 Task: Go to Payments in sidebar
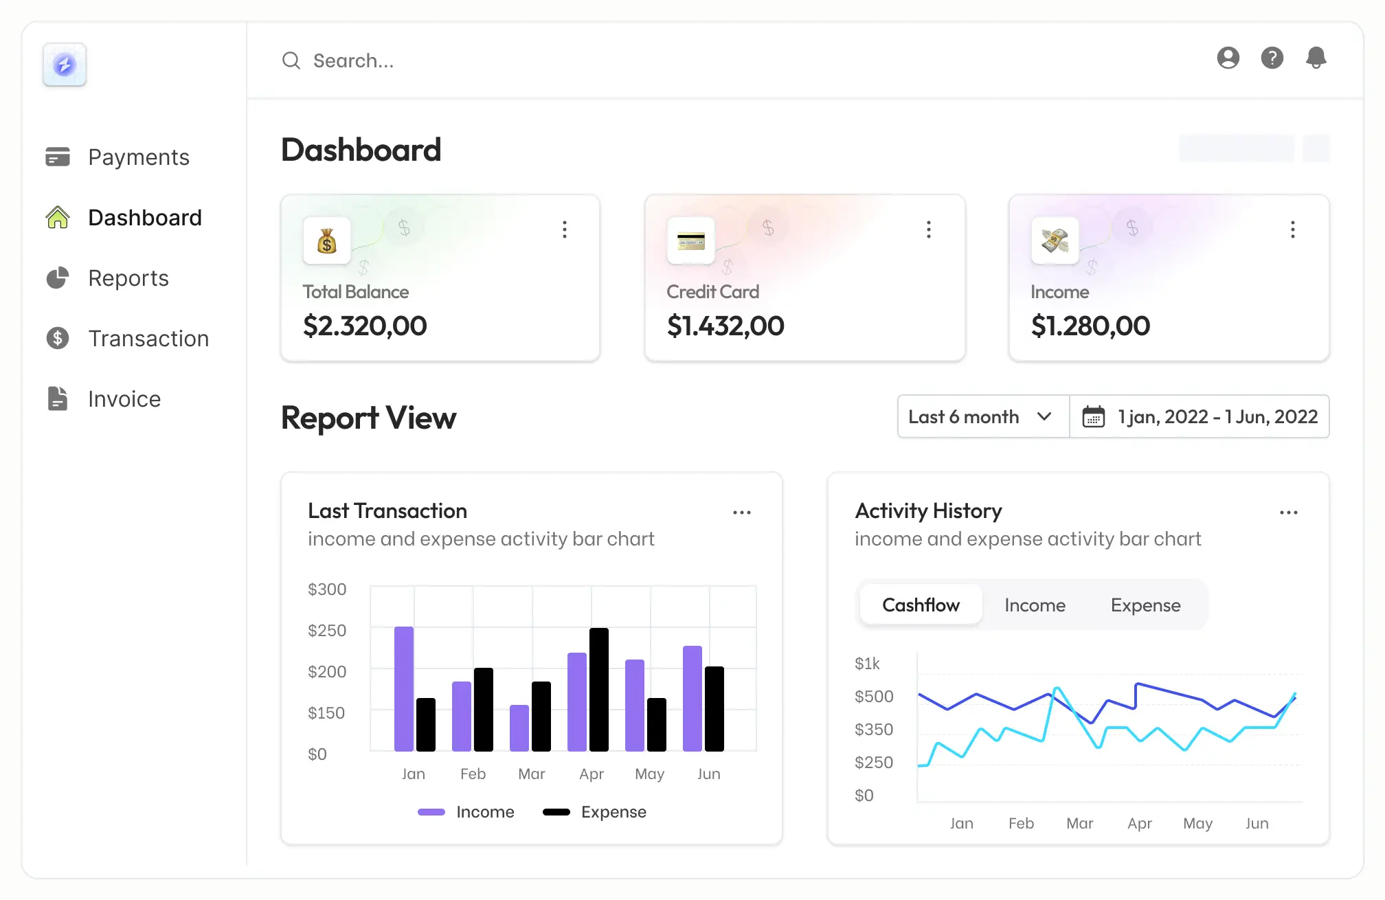[x=138, y=157]
